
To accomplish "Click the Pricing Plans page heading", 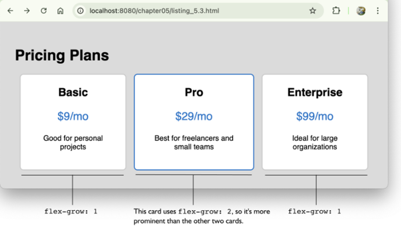I will point(62,55).
